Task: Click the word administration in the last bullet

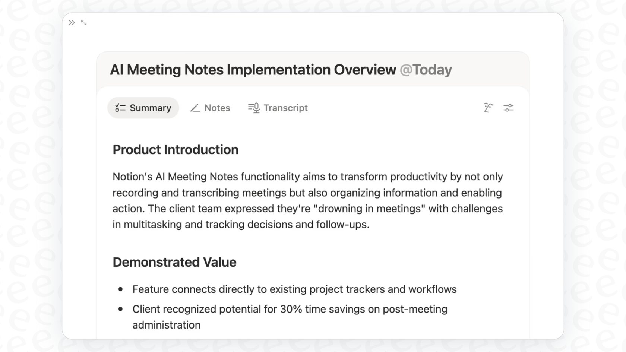Action: point(166,324)
